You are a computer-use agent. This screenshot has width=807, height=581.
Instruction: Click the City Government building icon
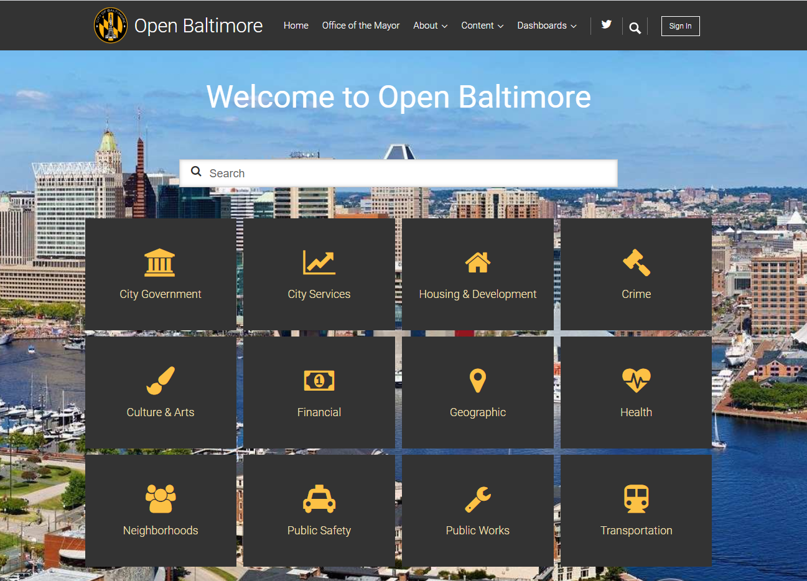click(160, 263)
